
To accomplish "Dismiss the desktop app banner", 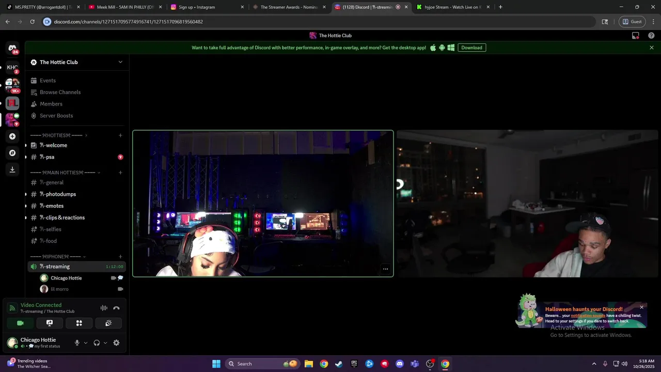I will 651,48.
